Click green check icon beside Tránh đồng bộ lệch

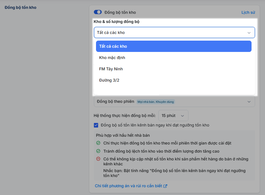98,151
